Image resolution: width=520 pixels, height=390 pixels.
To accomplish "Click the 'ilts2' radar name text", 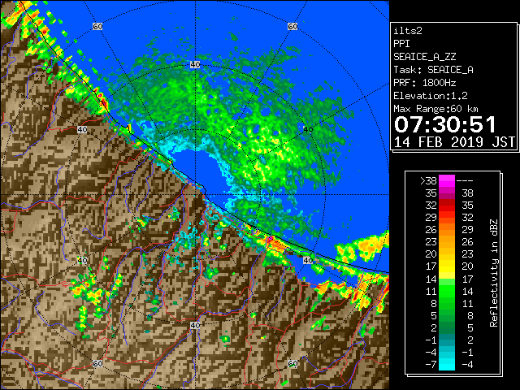I will coord(408,31).
